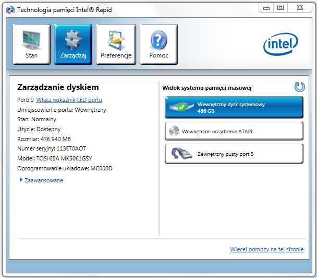Image resolution: width=317 pixels, height=278 pixels.
Task: Click the refresh storage view icon
Action: coord(300,87)
